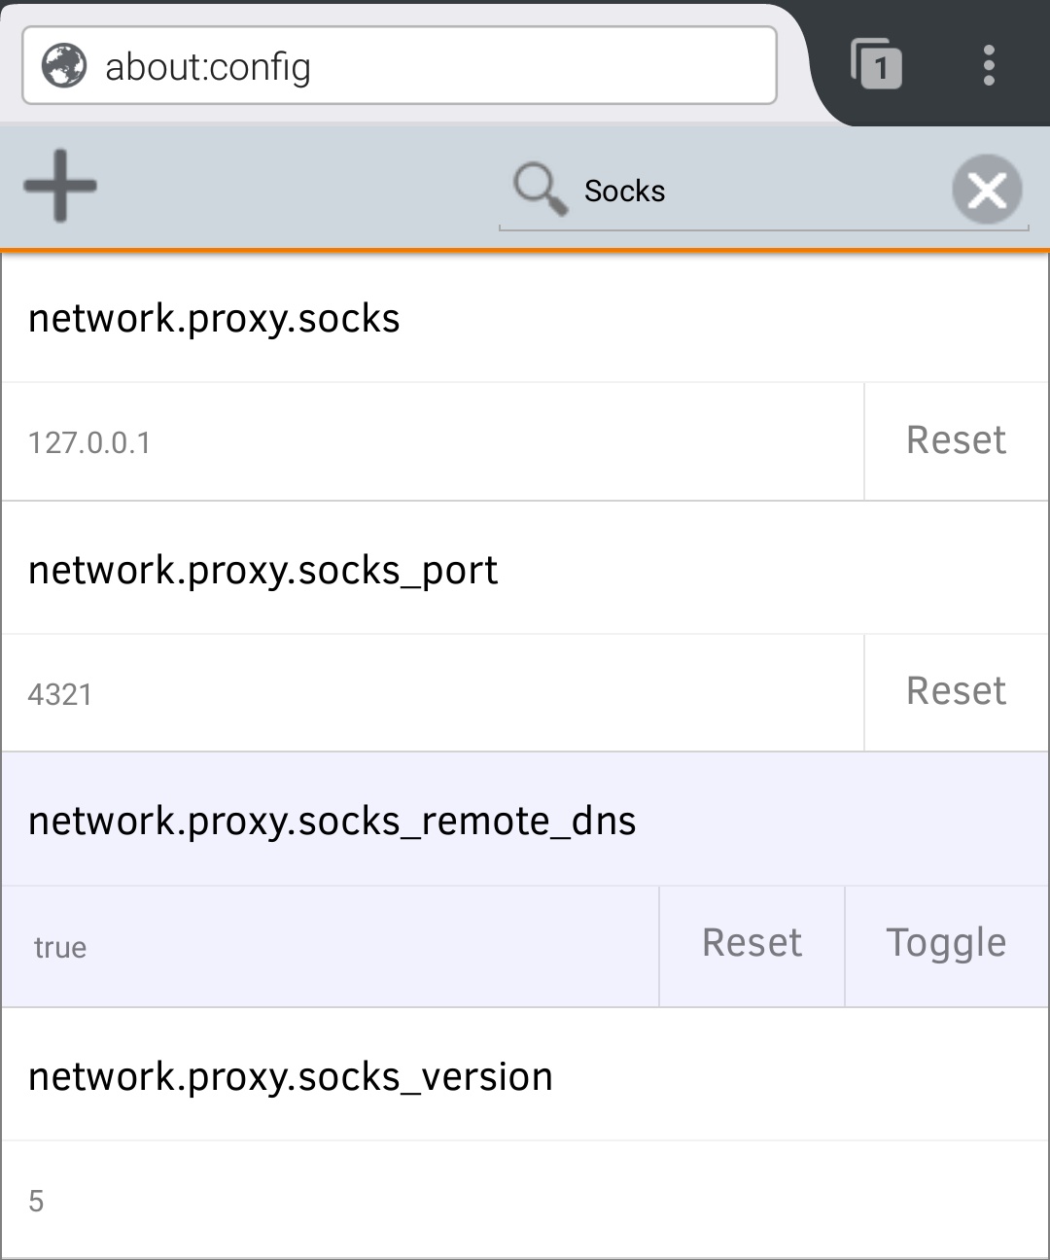Edit the socks_version value 5
The height and width of the screenshot is (1260, 1050).
point(525,1200)
